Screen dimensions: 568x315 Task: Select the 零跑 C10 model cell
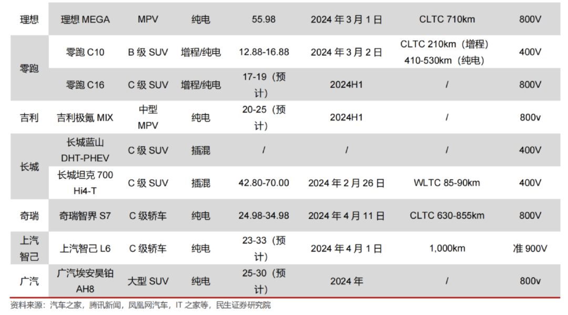click(85, 52)
